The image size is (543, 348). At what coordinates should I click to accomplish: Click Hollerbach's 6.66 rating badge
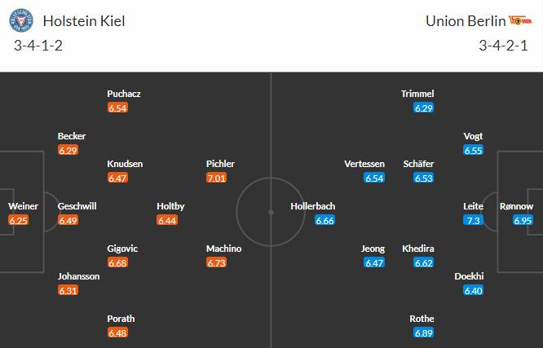pos(325,220)
